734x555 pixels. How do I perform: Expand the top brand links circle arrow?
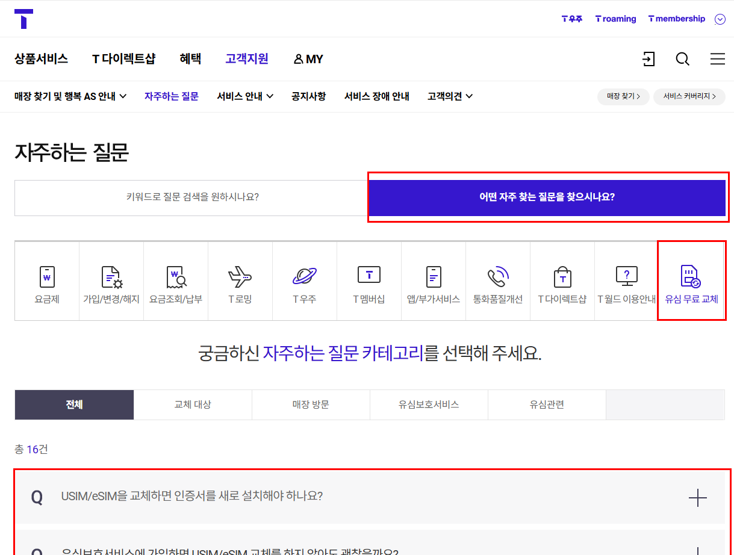click(x=720, y=19)
